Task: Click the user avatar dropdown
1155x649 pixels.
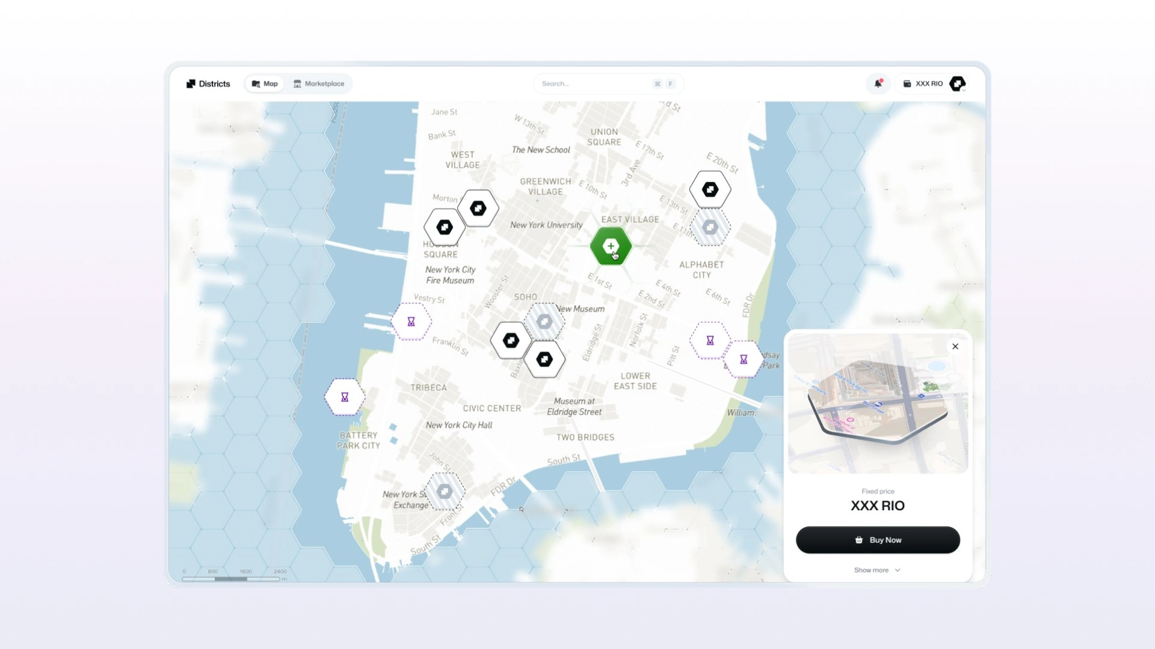Action: click(958, 84)
